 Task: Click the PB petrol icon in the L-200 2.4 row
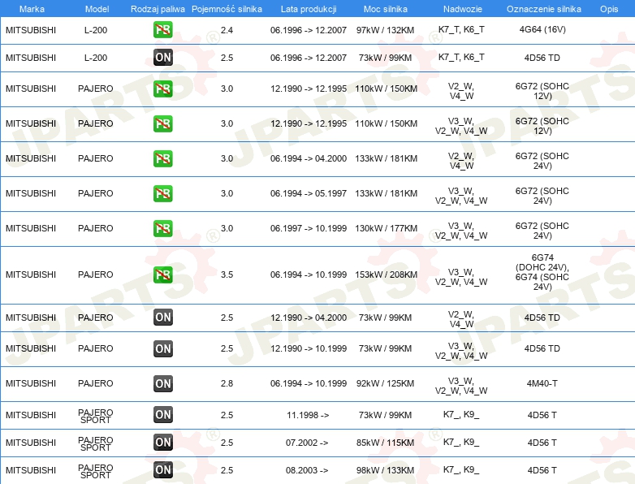pyautogui.click(x=162, y=30)
